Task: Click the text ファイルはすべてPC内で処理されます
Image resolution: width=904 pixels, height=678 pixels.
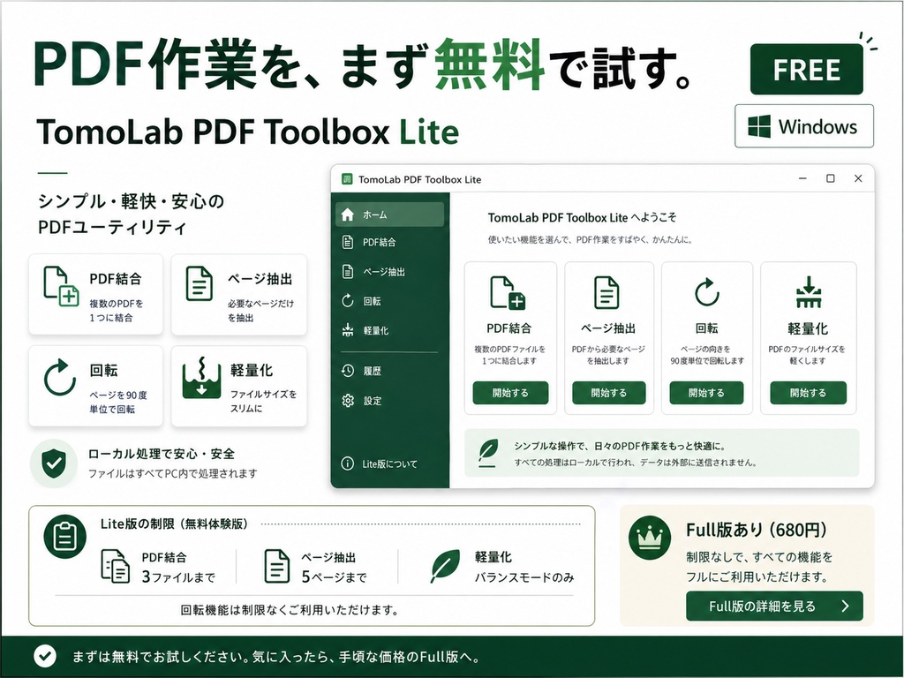Action: coord(172,473)
